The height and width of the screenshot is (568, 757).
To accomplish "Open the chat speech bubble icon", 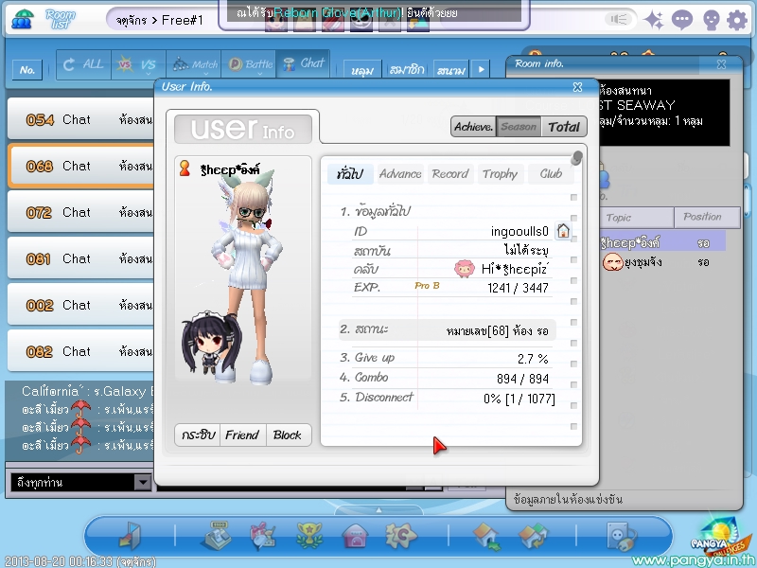I will tap(681, 20).
